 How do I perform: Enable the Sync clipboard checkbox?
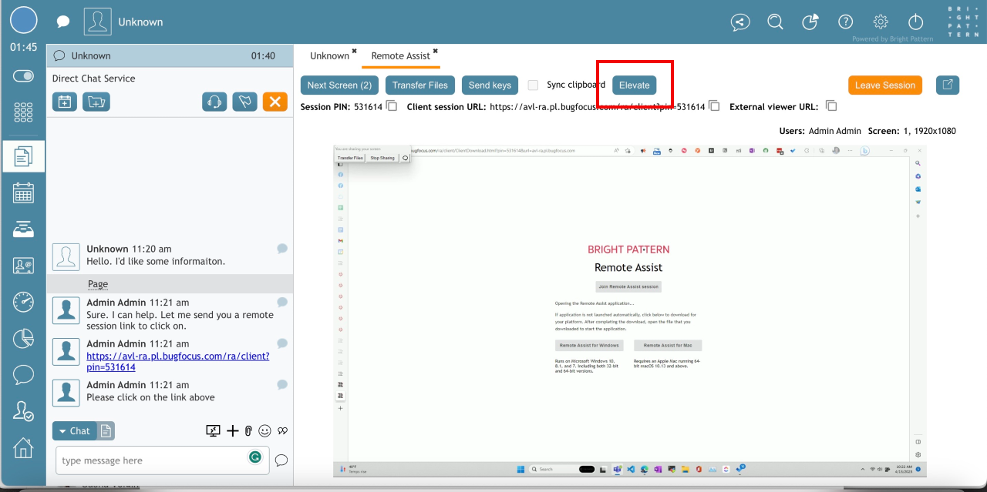pos(533,85)
